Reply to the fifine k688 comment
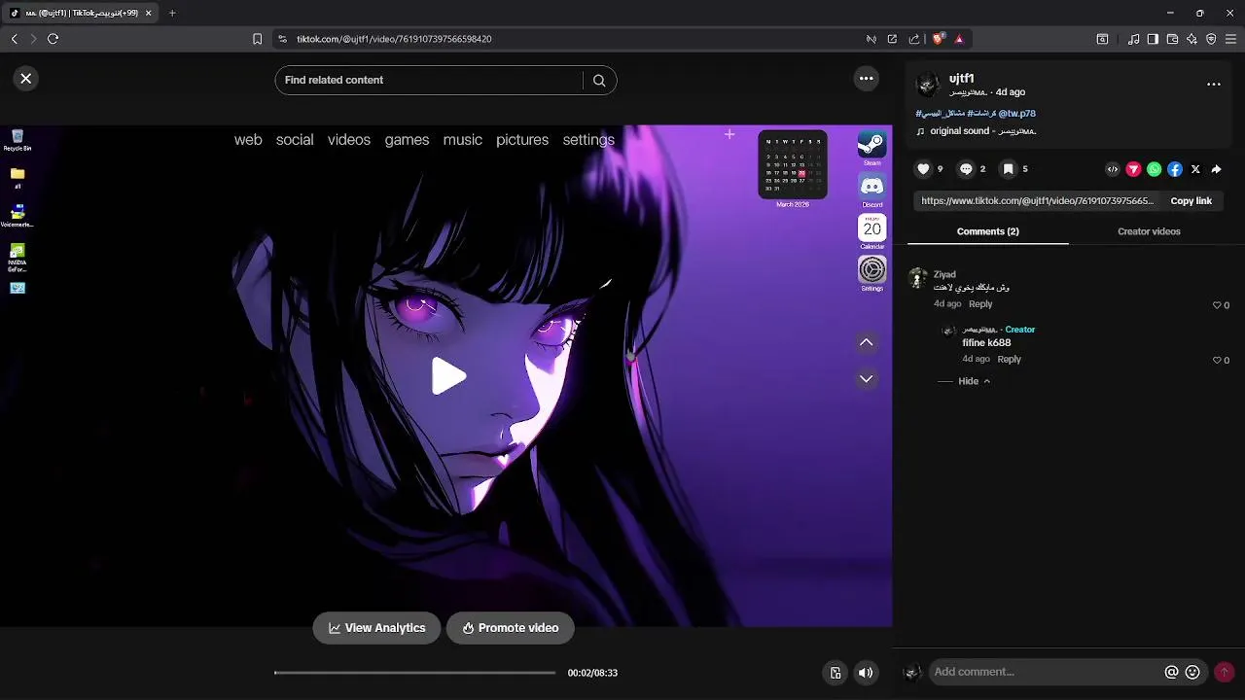This screenshot has height=700, width=1245. coord(1009,359)
